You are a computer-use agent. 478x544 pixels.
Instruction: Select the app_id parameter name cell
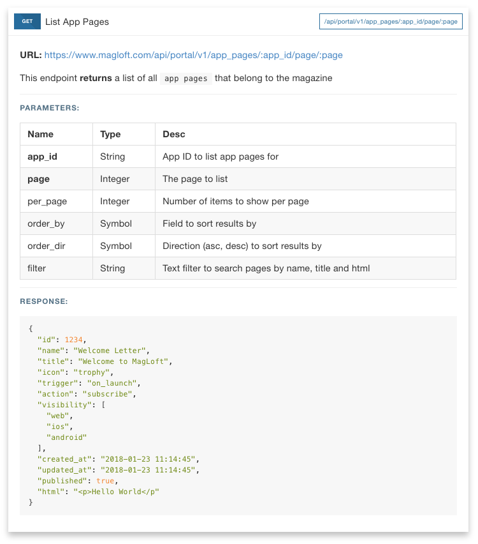pos(42,156)
